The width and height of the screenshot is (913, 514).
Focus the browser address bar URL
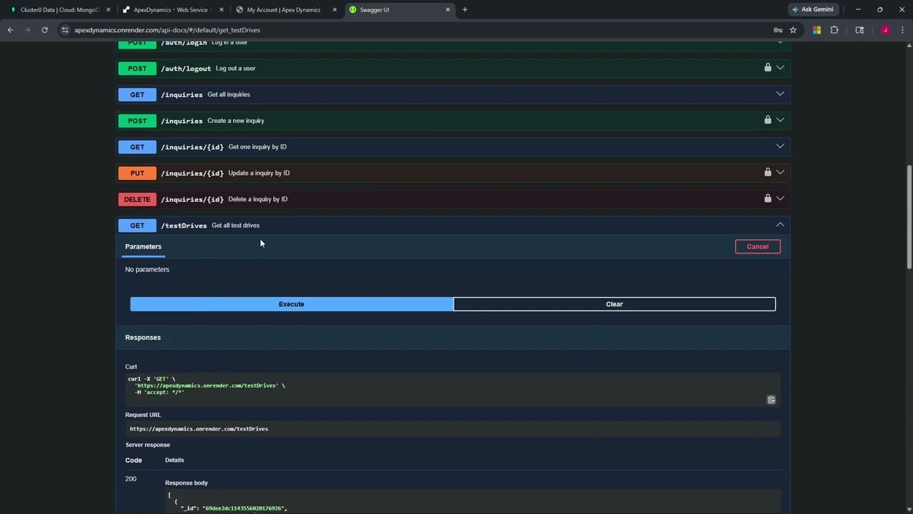coord(168,30)
